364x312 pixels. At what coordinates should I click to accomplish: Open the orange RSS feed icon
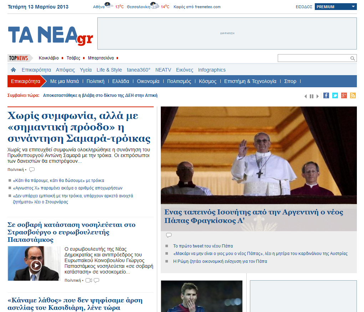[x=353, y=95]
